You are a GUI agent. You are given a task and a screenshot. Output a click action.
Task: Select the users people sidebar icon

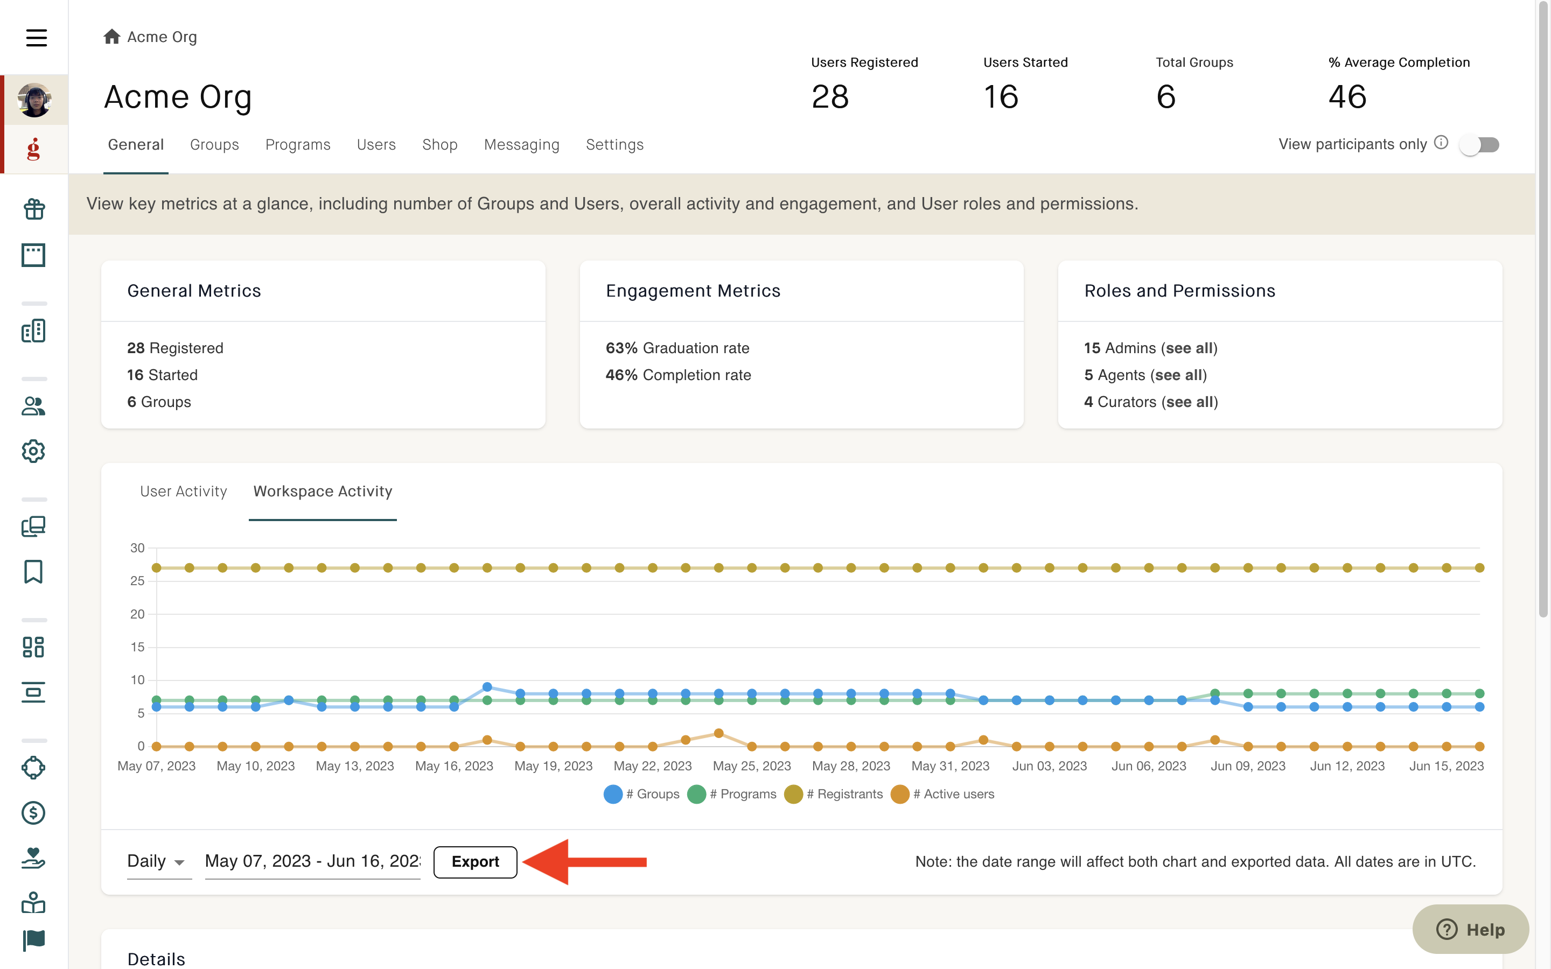click(34, 406)
